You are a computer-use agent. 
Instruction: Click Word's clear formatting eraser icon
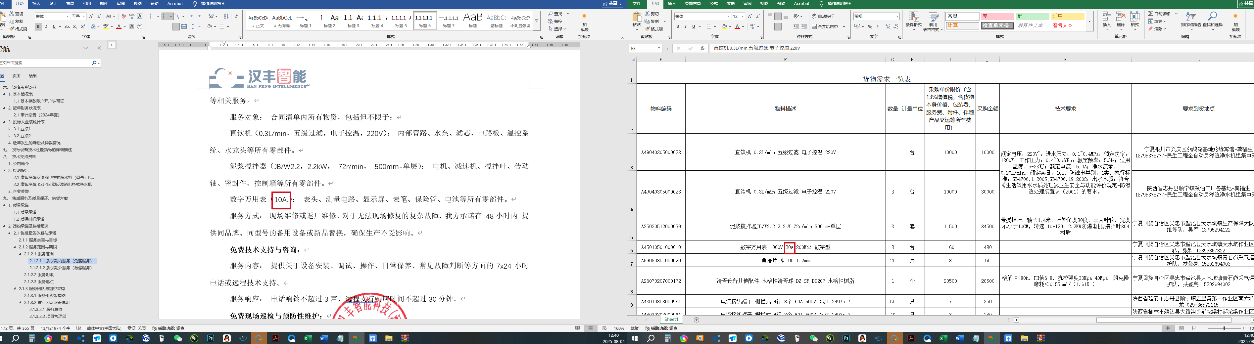pyautogui.click(x=124, y=17)
